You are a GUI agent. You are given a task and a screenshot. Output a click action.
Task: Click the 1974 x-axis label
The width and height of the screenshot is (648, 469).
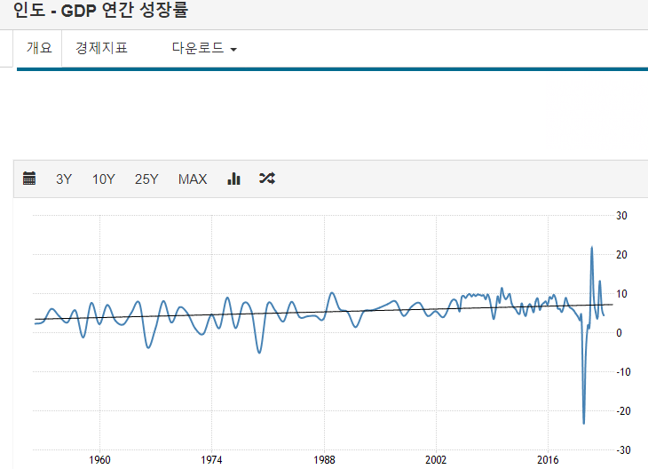click(x=211, y=459)
